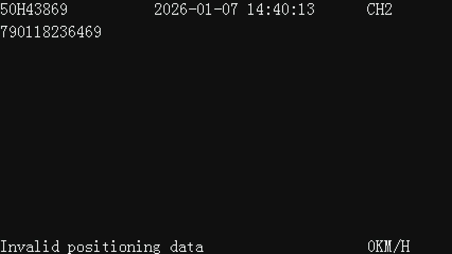
Task: Select the seconds value 13 in the time
Action: pos(306,10)
